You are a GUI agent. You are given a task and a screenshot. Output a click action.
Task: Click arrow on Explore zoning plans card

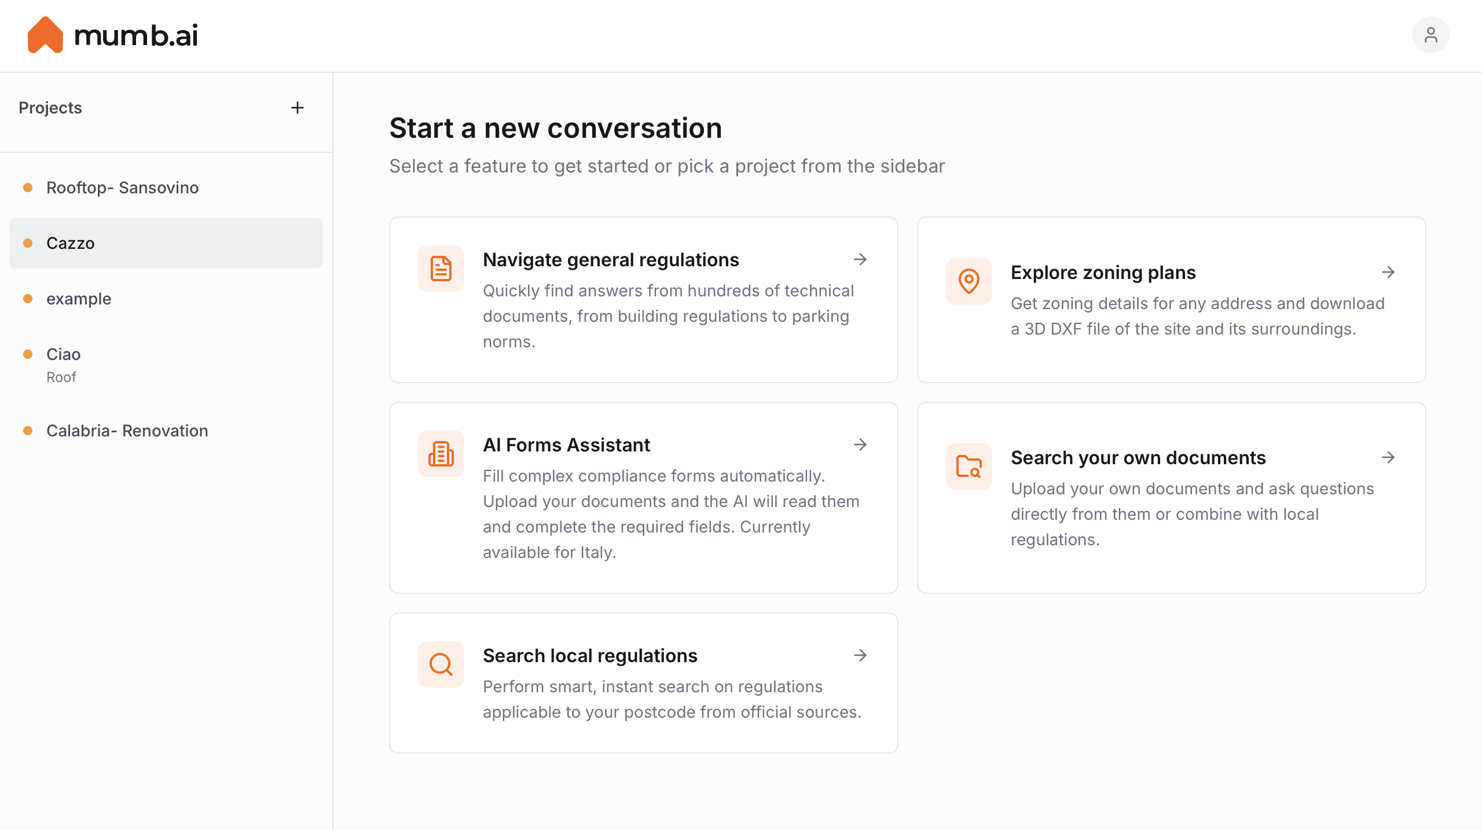click(1388, 272)
